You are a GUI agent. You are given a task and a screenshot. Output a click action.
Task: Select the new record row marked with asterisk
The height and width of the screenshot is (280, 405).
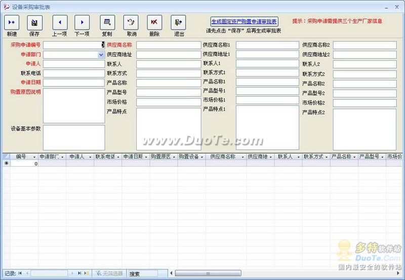(7, 163)
